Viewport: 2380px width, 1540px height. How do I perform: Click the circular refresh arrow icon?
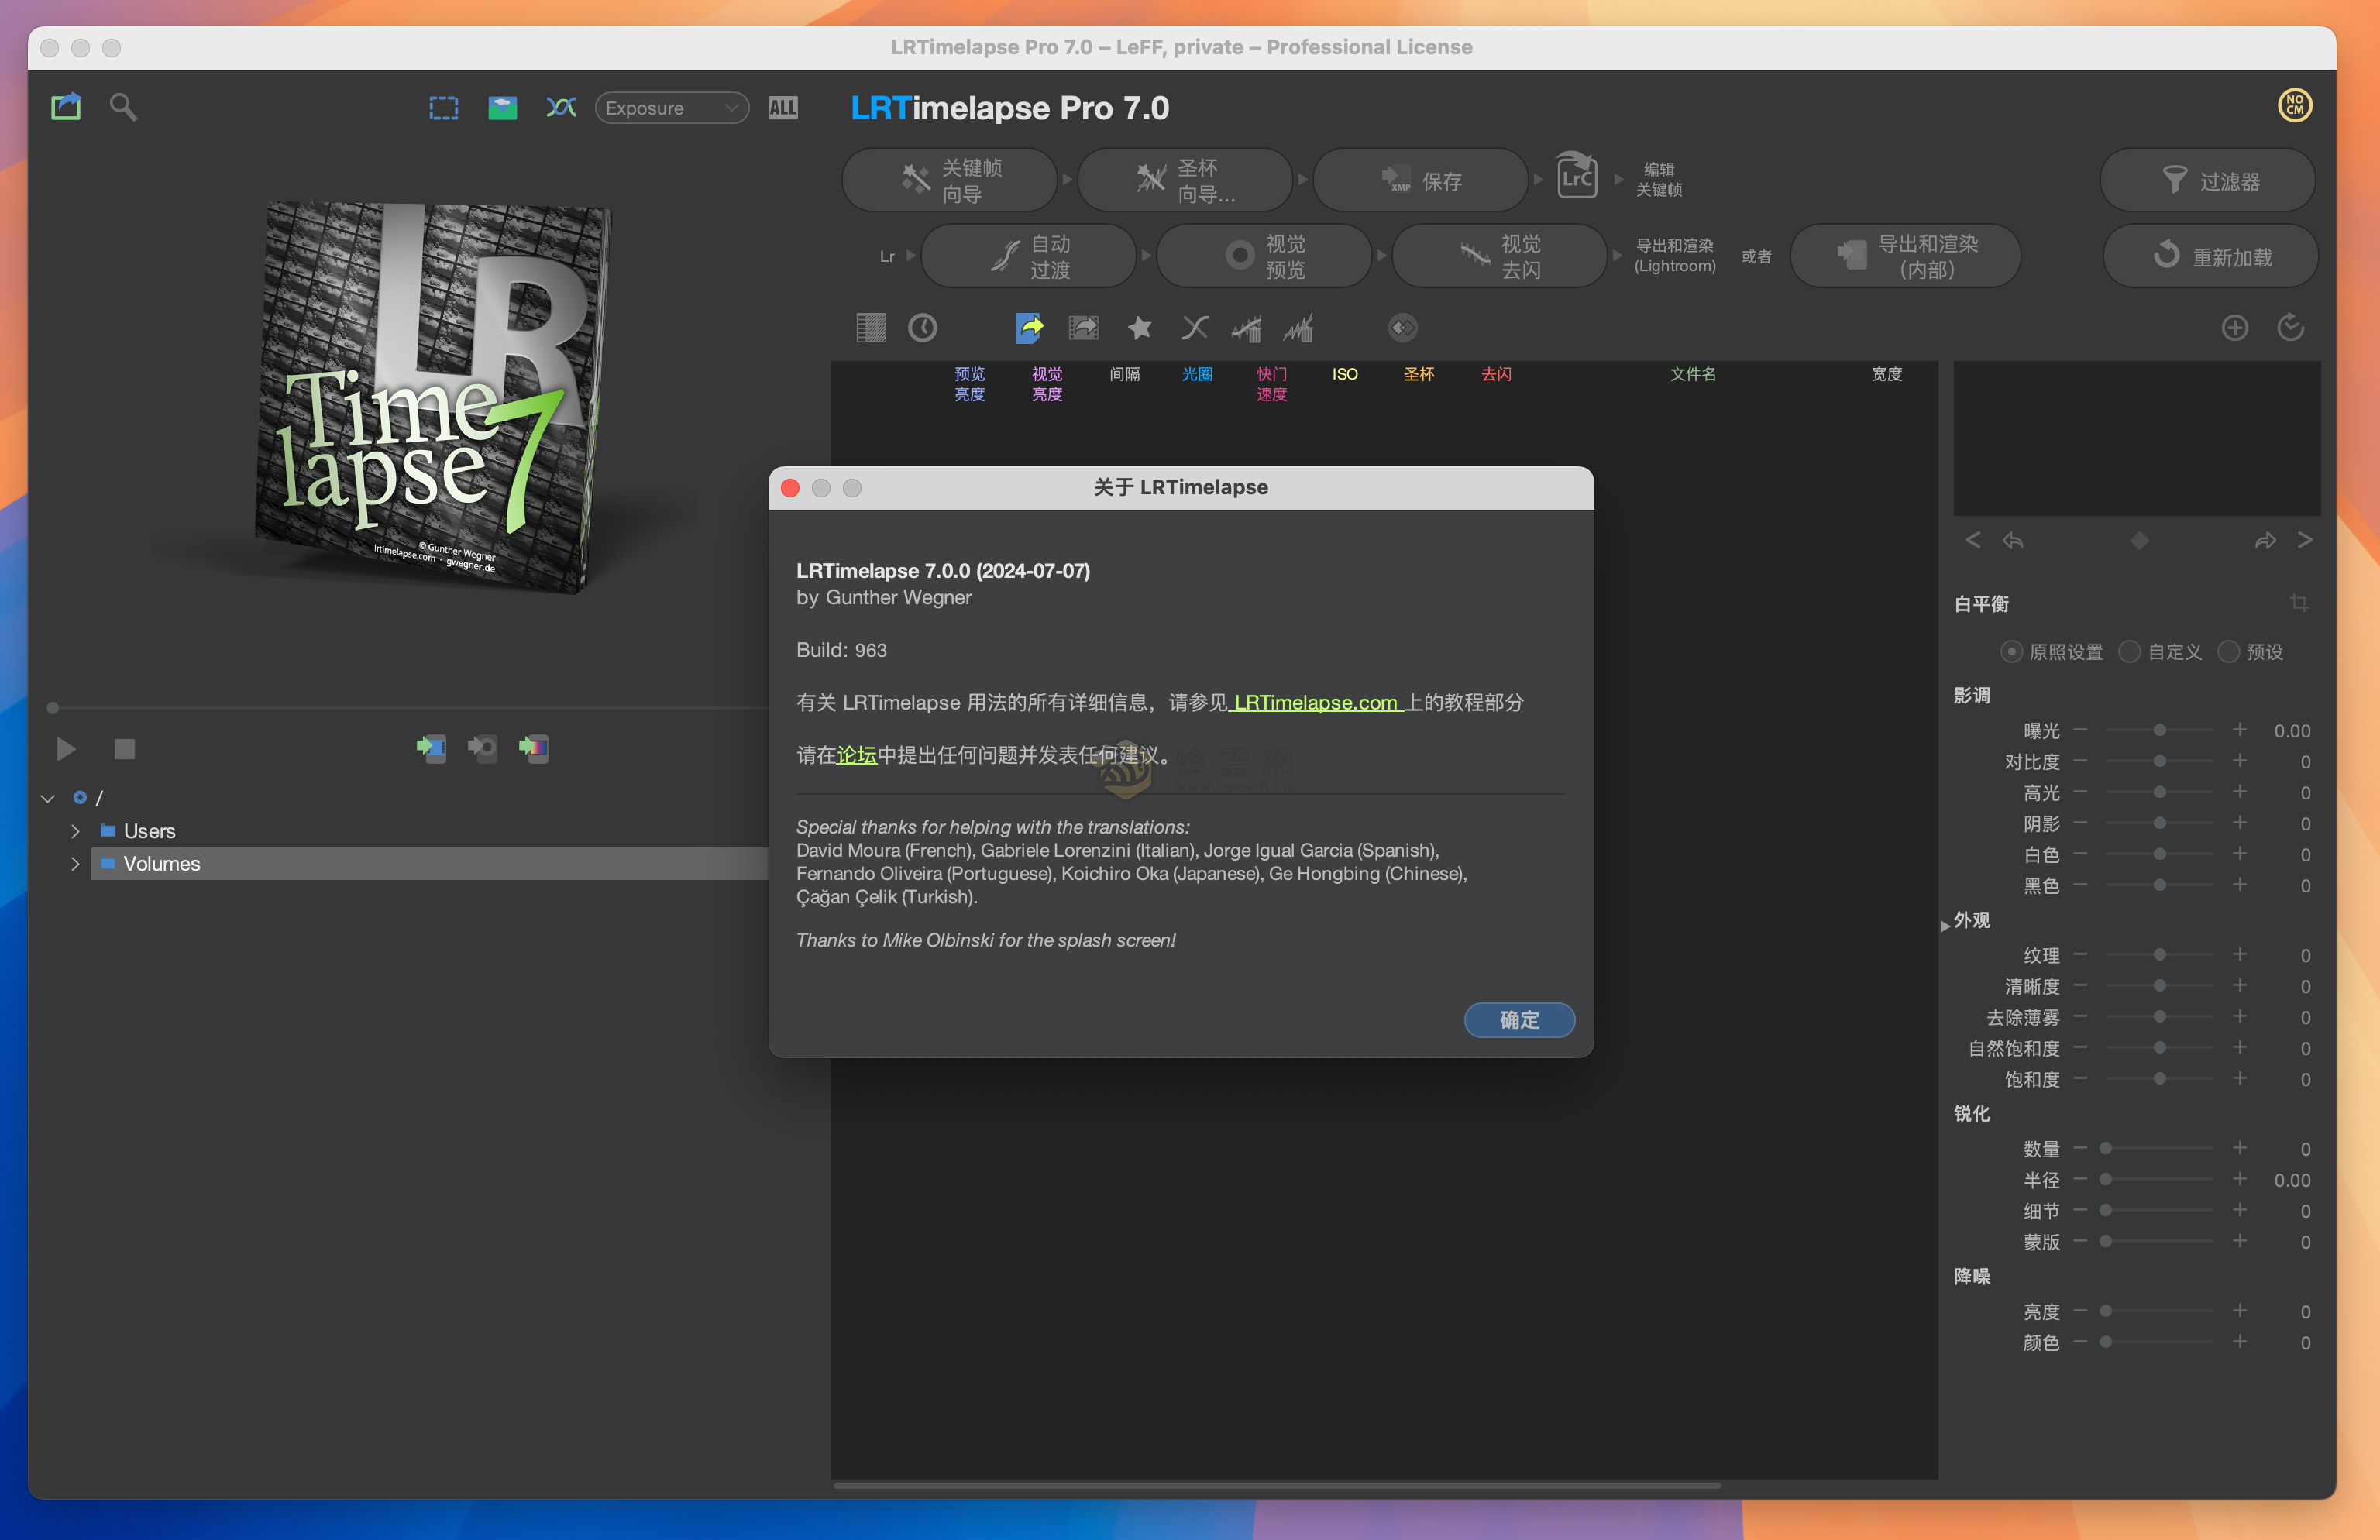[2290, 328]
